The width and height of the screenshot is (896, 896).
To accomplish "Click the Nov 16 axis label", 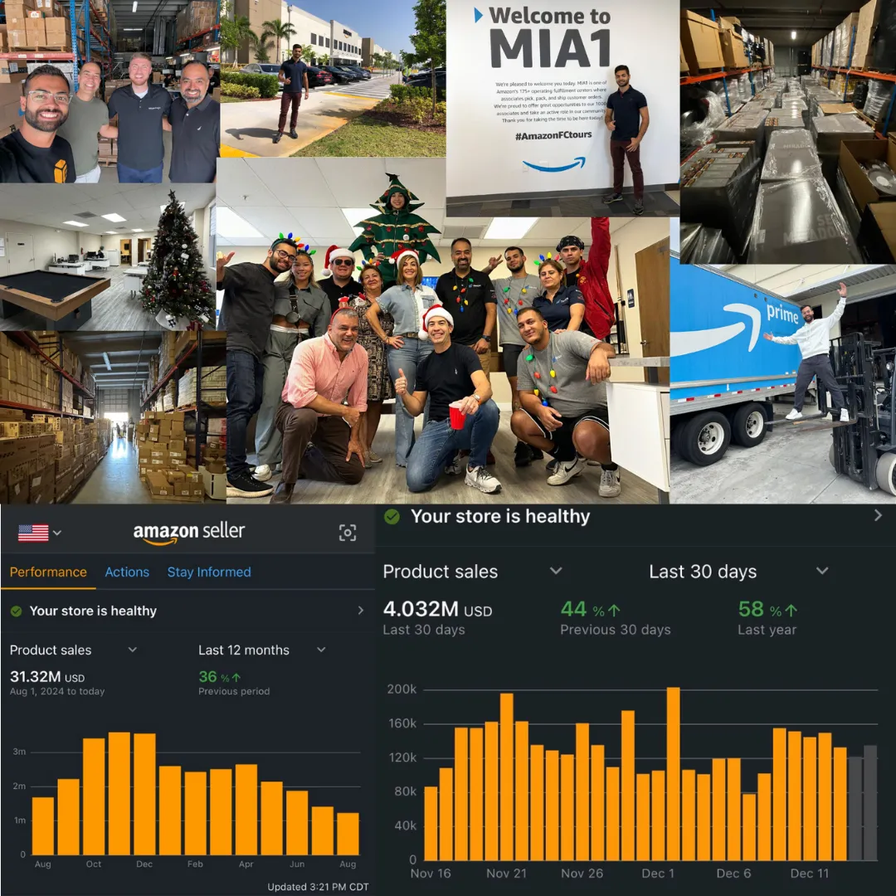I will pos(431,873).
